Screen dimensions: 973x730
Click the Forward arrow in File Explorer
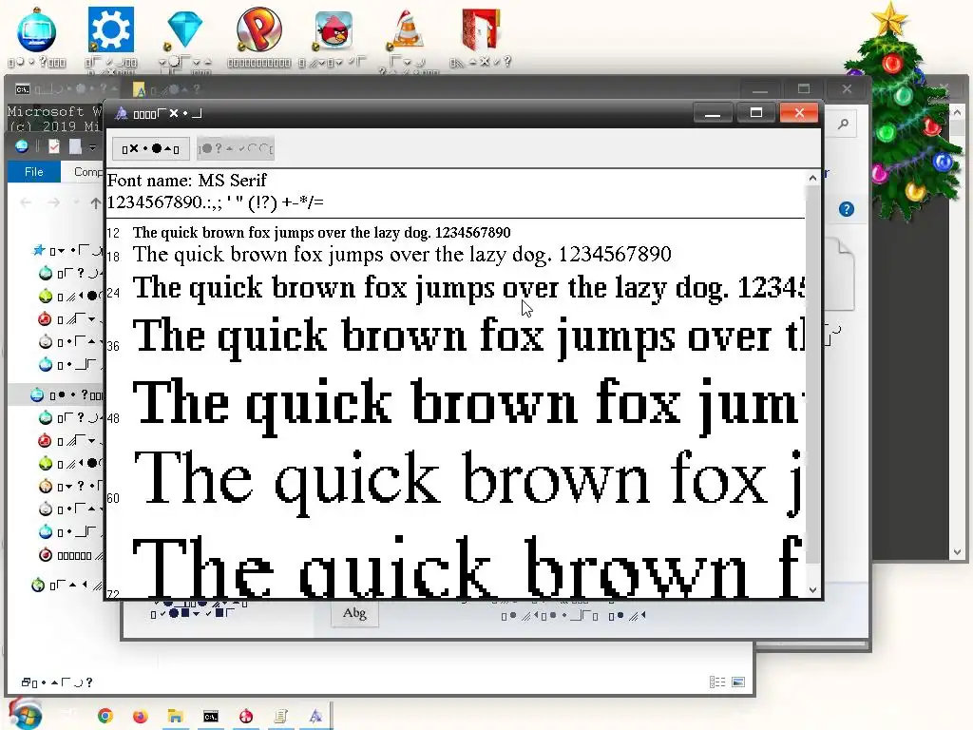tap(54, 203)
